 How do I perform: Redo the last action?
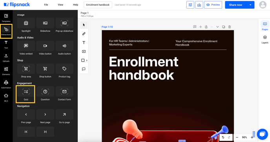pos(229,137)
